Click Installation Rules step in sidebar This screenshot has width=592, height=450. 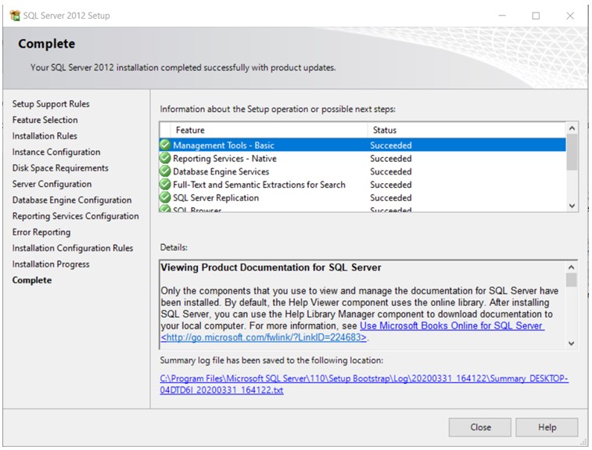tap(45, 135)
